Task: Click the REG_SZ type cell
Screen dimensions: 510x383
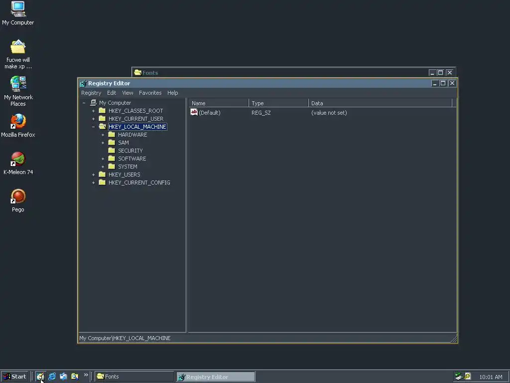Action: (x=261, y=113)
